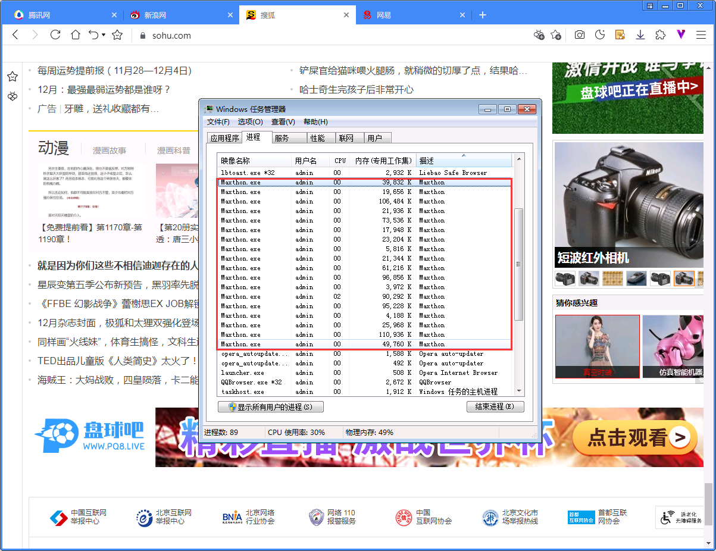Viewport: 716px width, 551px height.
Task: Sort processes by 映像名称 column header
Action: (254, 161)
